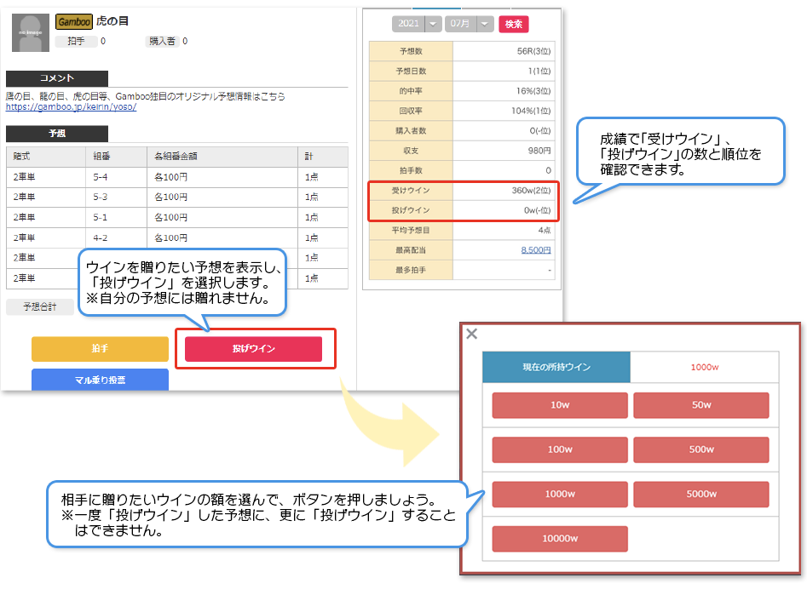This screenshot has height=595, width=807.
Task: Close the win amount popup
Action: (471, 334)
